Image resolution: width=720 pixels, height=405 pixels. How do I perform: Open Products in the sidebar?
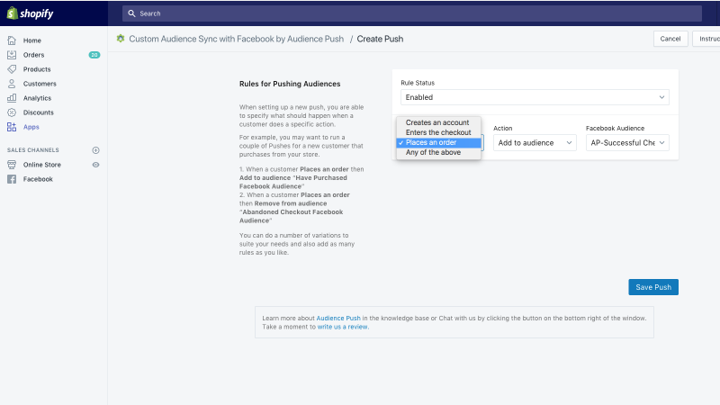[37, 69]
